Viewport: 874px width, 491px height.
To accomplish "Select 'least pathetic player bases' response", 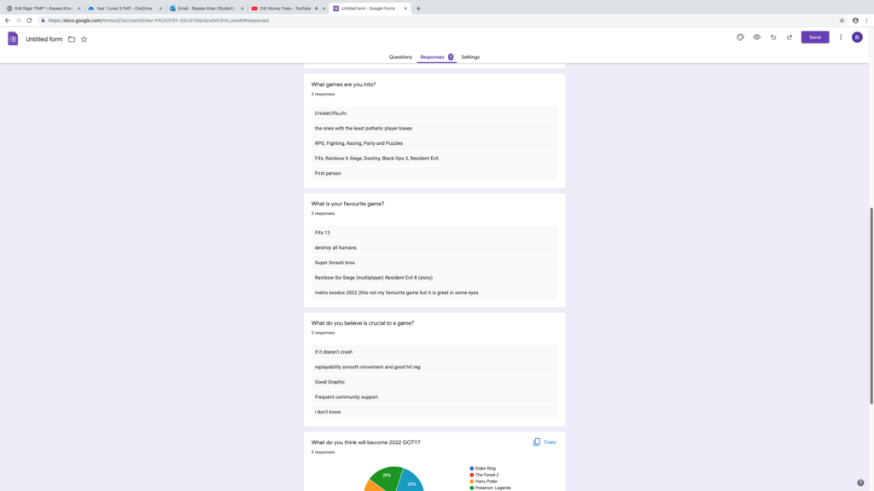I will (434, 128).
